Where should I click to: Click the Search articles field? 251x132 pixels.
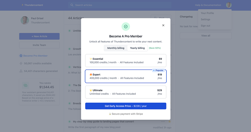coord(120,5)
